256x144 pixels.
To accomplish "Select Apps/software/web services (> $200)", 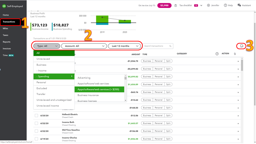I will pos(100,89).
